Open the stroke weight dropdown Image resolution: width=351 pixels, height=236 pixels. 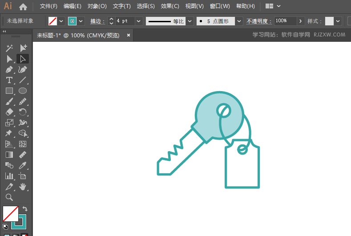pyautogui.click(x=138, y=21)
